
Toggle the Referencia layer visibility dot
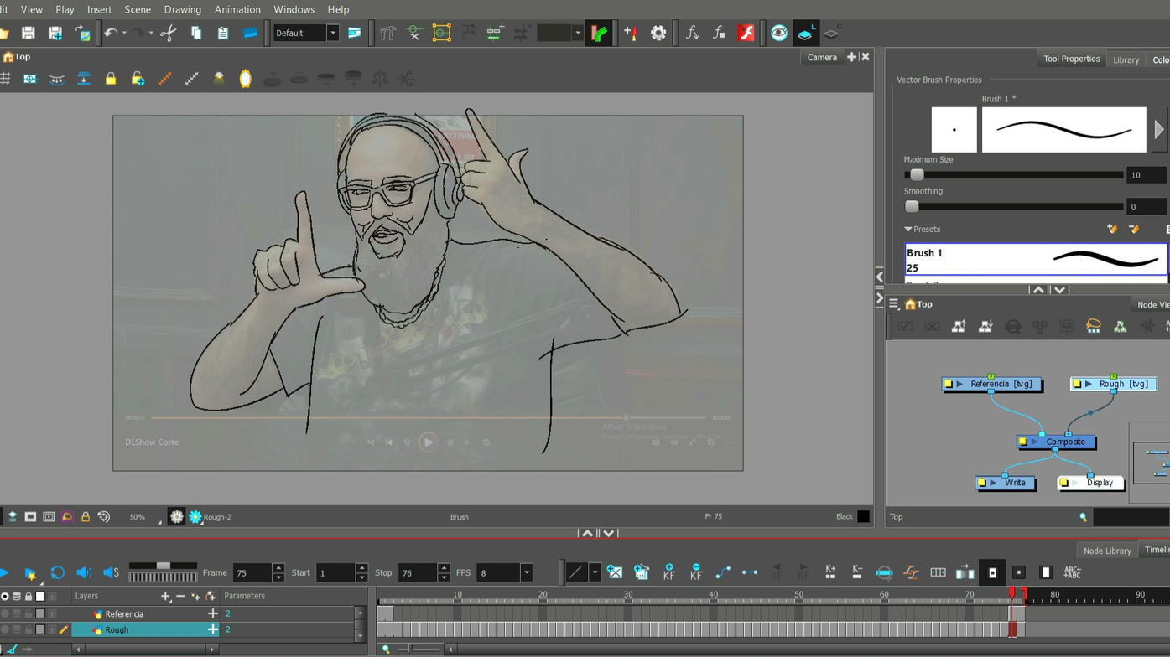5,614
